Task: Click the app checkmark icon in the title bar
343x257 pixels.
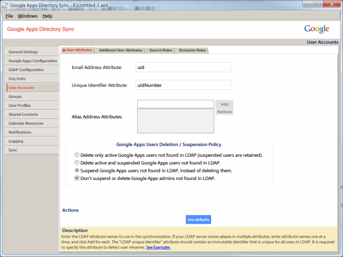Action: click(5, 5)
